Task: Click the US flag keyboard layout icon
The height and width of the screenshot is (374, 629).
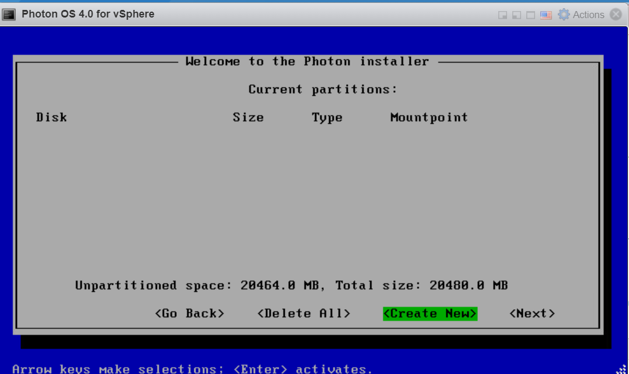Action: [546, 15]
